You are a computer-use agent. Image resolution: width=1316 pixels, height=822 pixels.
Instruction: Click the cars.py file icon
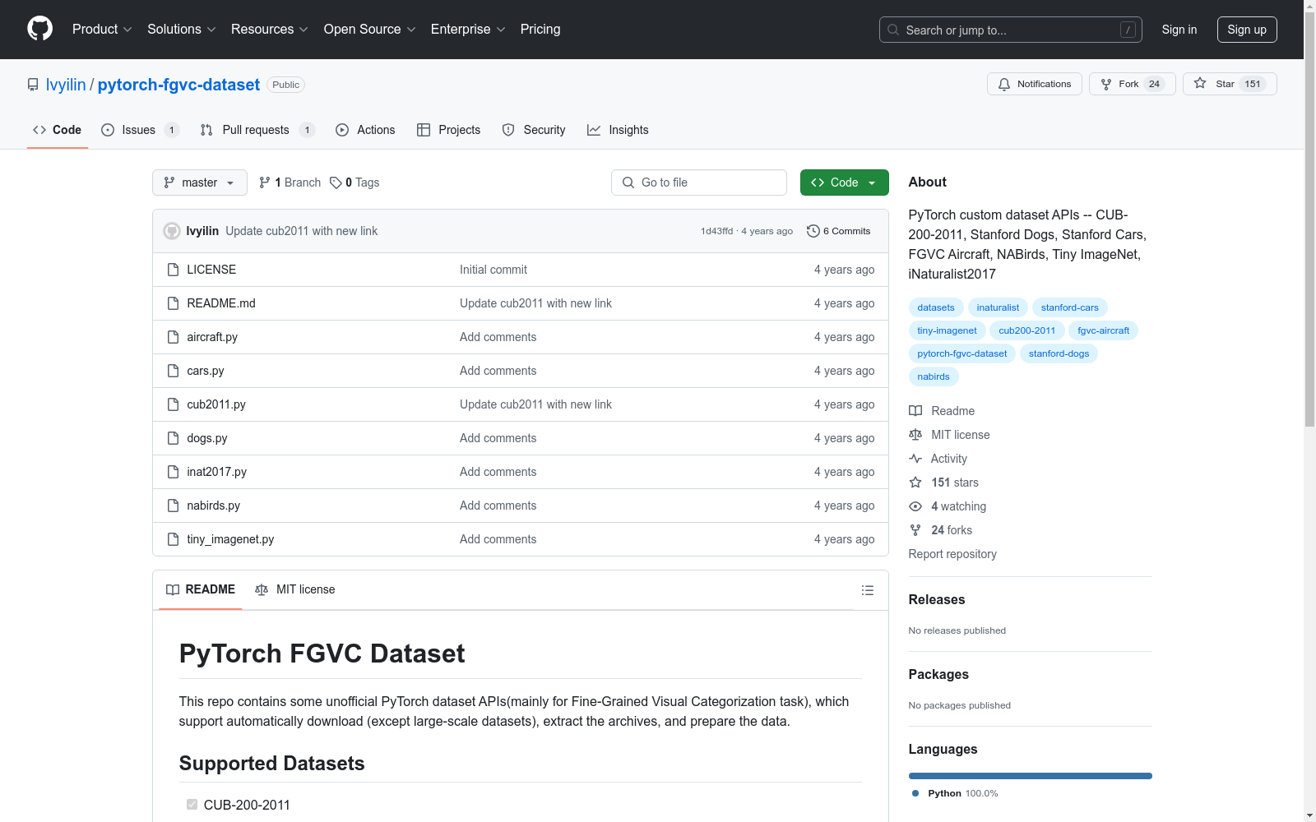point(173,371)
